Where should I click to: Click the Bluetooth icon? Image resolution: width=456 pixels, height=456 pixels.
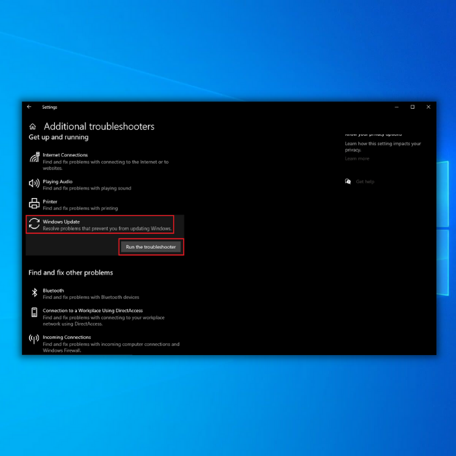click(x=35, y=292)
